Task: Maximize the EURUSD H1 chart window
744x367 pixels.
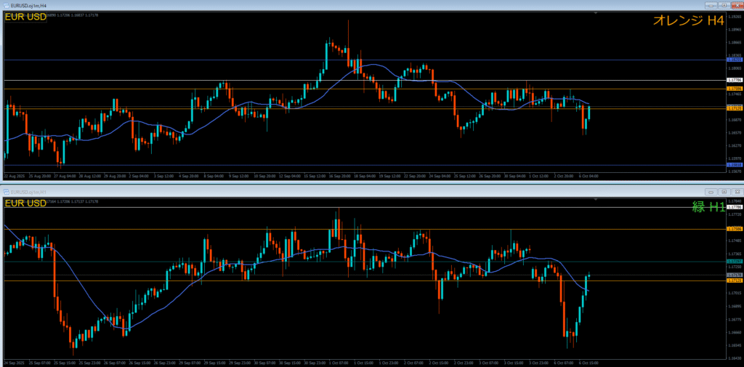Action: (724, 192)
